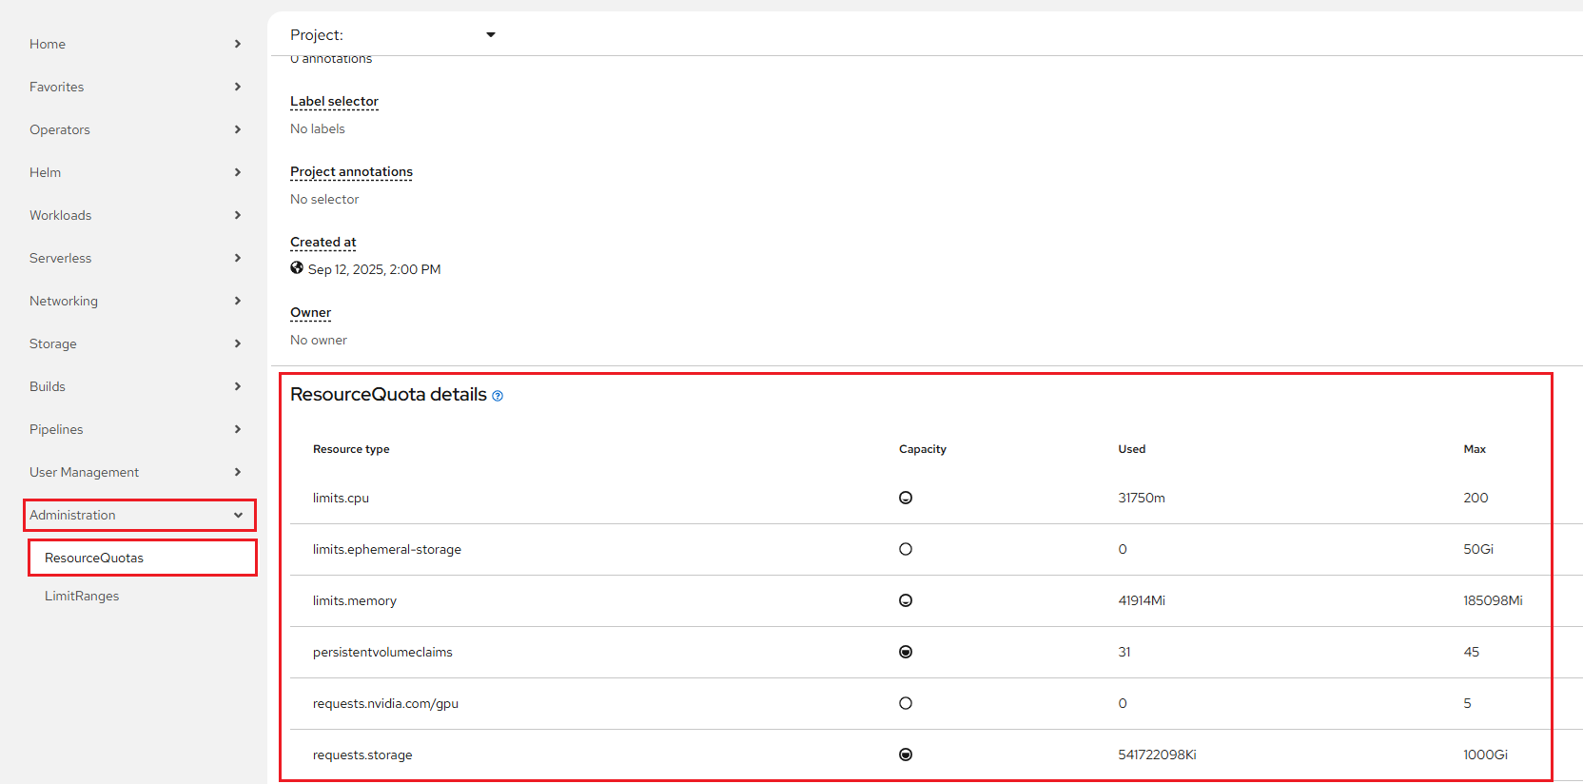Click the limits.ephemeral-storage capacity circle icon
The image size is (1583, 784).
[x=906, y=549]
